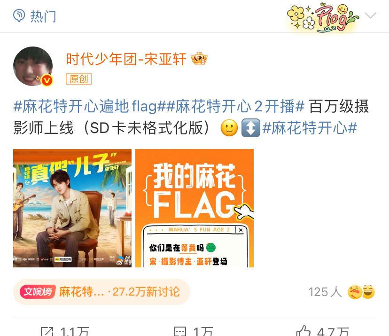389x336 pixels.
Task: Tap the gold crown membership icon
Action: (x=199, y=59)
